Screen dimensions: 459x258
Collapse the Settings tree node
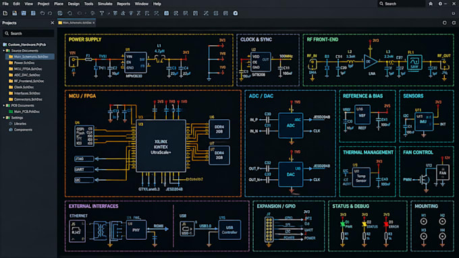pyautogui.click(x=4, y=117)
